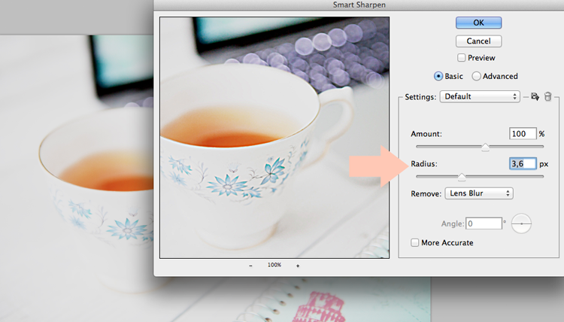
Task: Click OK to apply Smart Sharpen
Action: pyautogui.click(x=478, y=23)
